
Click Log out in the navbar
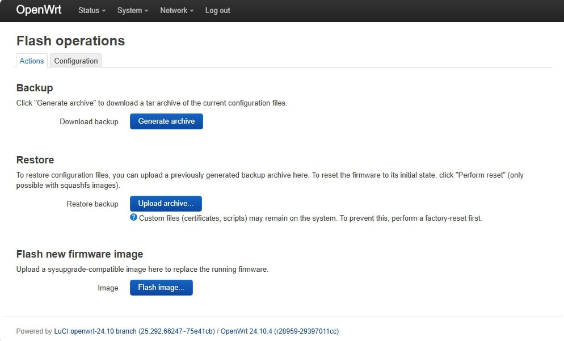click(x=217, y=11)
